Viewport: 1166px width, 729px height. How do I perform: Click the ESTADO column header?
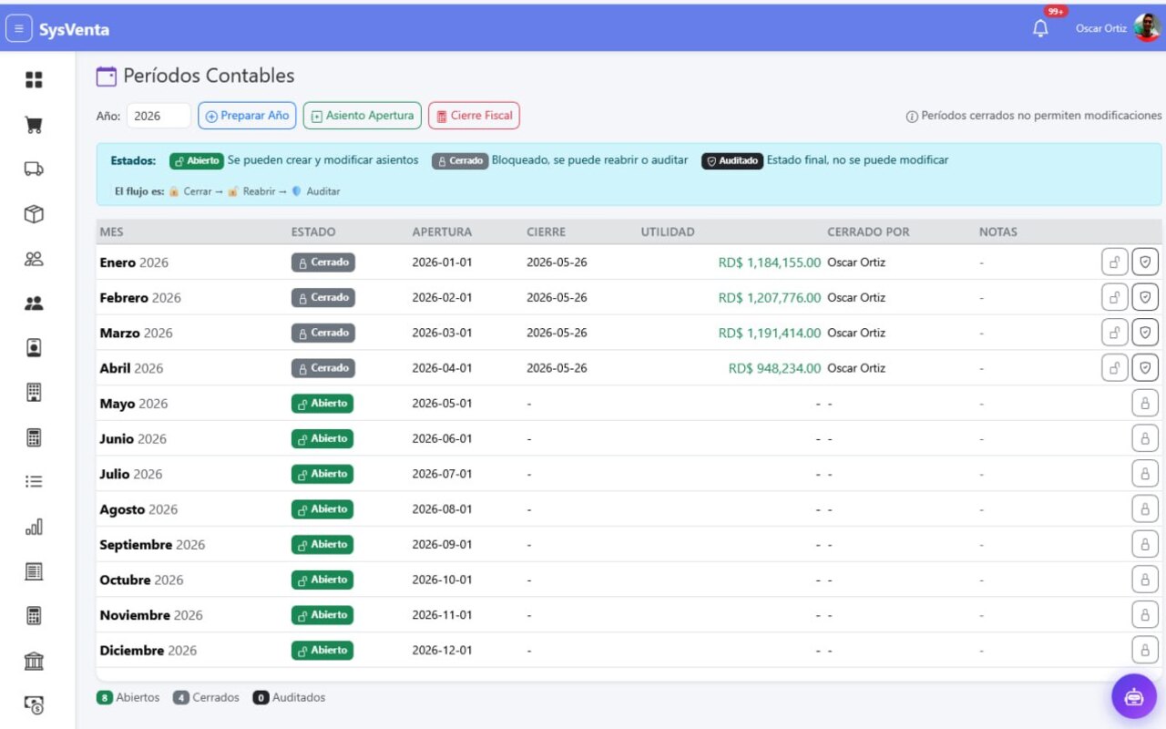(313, 231)
